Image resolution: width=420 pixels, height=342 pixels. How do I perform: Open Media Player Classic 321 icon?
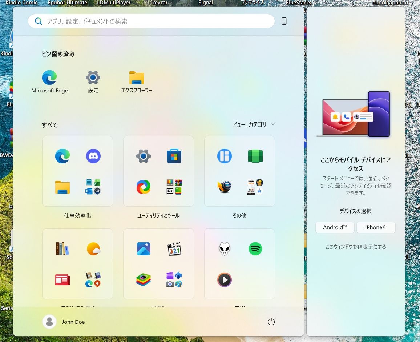tap(174, 248)
